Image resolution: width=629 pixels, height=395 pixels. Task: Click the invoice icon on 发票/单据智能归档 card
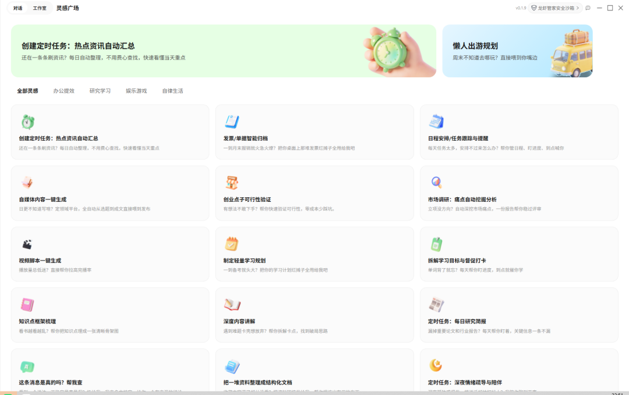point(232,122)
